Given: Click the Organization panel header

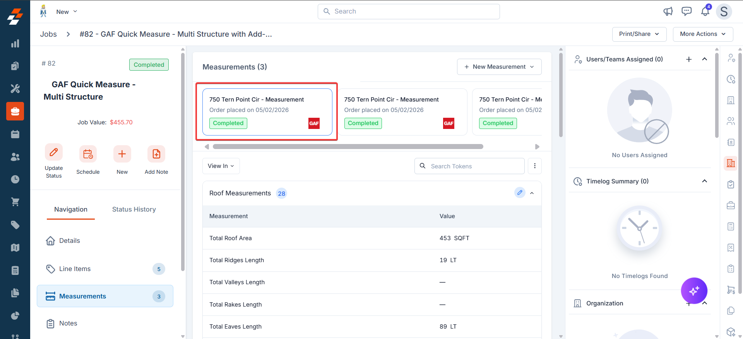Looking at the screenshot, I should 640,303.
